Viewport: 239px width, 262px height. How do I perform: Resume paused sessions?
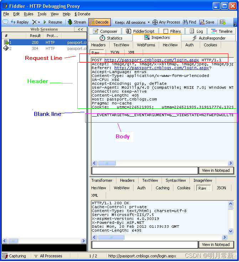click(53, 22)
